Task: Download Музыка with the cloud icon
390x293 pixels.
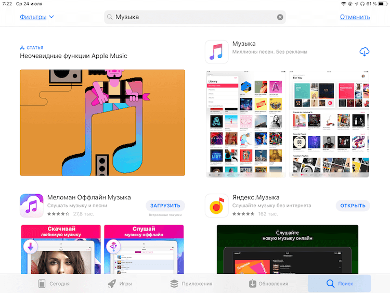Action: [x=365, y=52]
